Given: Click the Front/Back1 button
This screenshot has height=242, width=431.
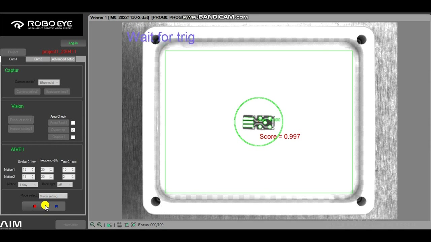Looking at the screenshot, I should click(x=59, y=123).
